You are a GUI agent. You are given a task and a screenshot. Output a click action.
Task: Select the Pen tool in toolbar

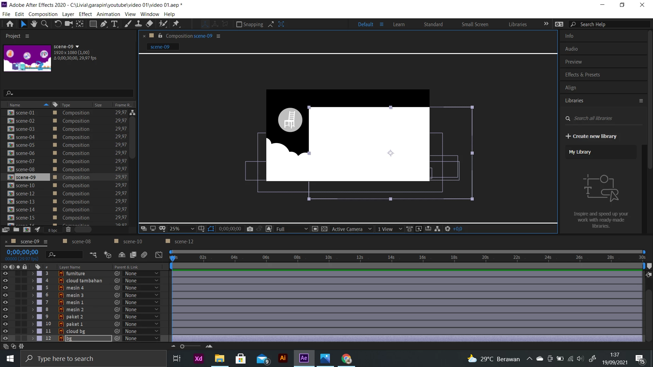pyautogui.click(x=104, y=24)
